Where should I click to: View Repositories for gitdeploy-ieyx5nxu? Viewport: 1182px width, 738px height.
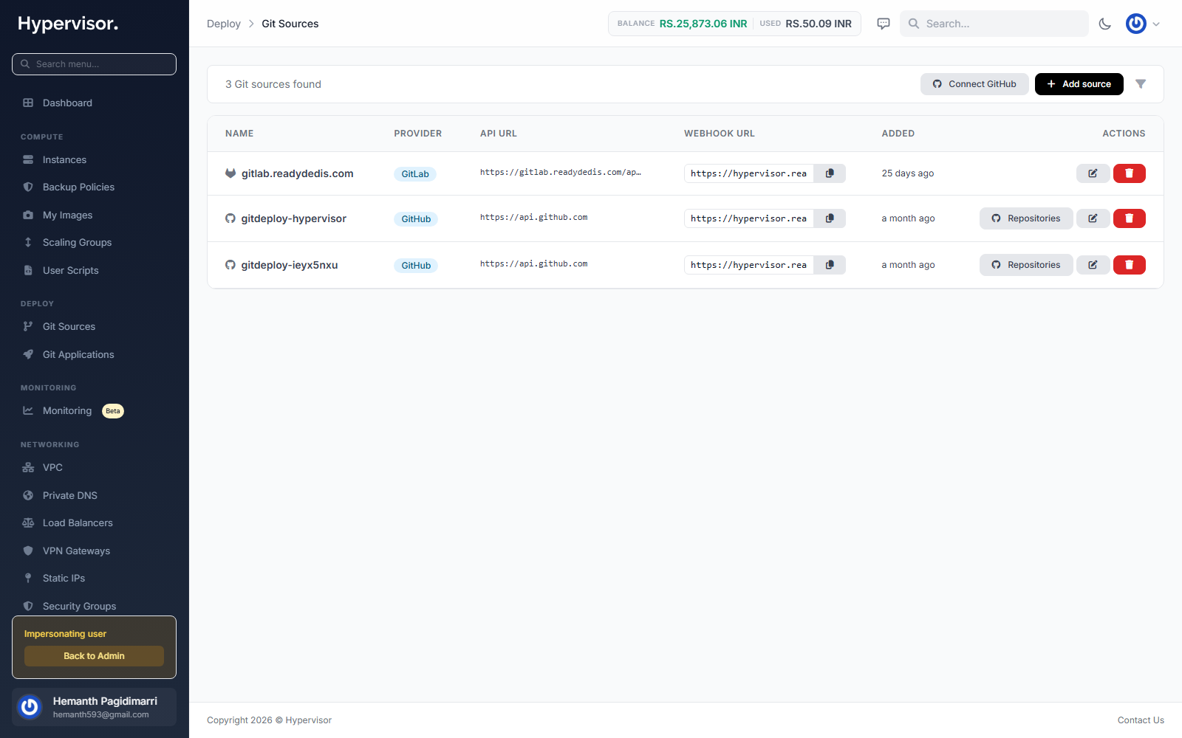click(x=1026, y=265)
